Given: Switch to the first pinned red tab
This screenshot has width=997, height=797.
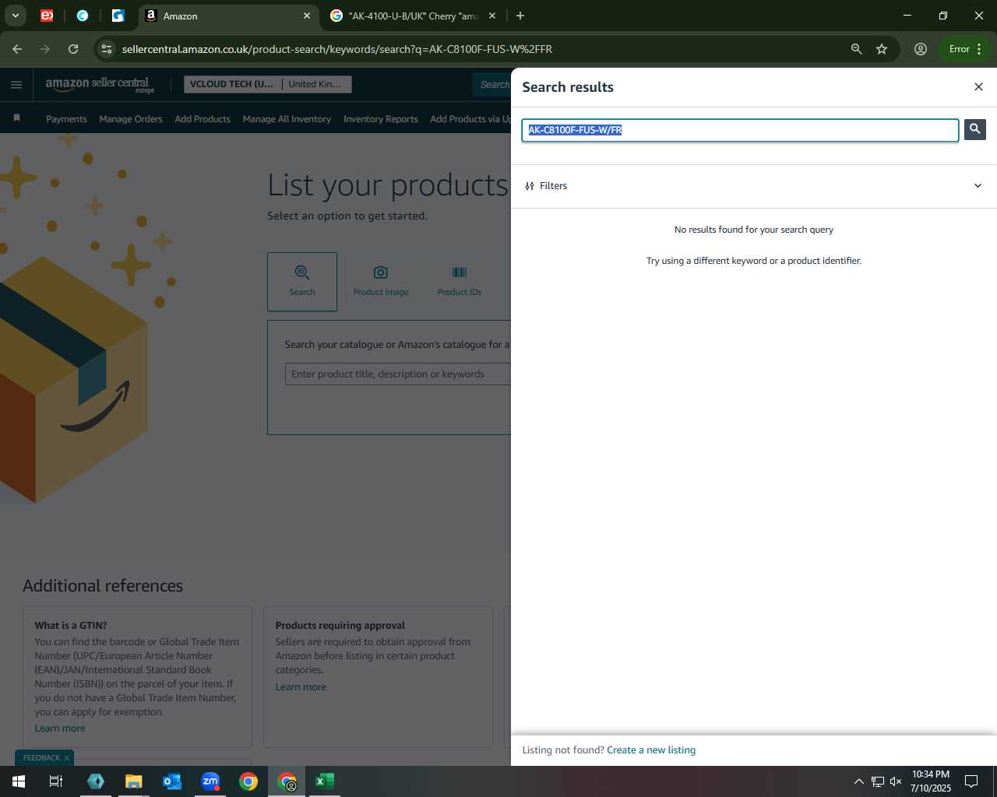Looking at the screenshot, I should point(47,16).
